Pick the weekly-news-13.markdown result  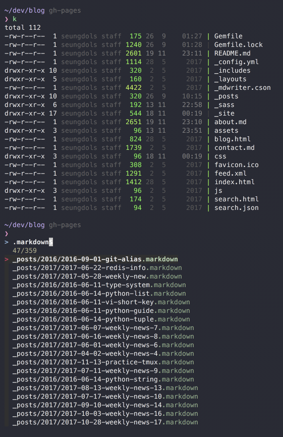pyautogui.click(x=105, y=388)
